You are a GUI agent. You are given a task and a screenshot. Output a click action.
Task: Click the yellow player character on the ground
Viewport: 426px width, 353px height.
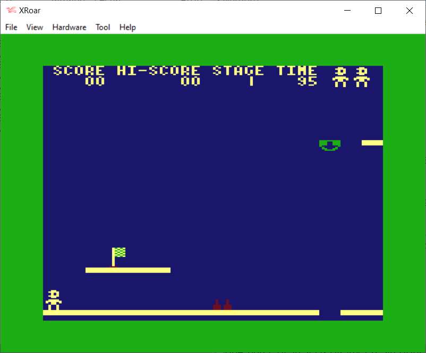coord(54,300)
